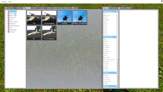Spawn the F35 jet
Image resolution: width=163 pixels, height=92 pixels.
(x=34, y=18)
